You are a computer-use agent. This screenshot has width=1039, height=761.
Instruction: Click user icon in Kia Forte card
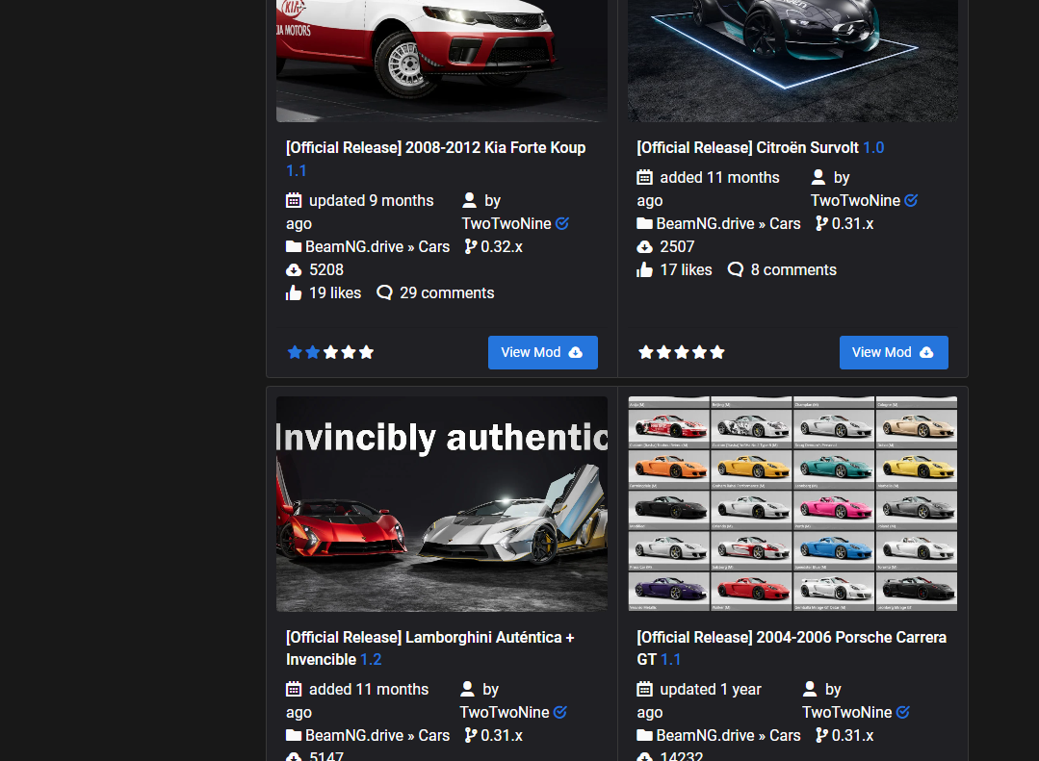pyautogui.click(x=469, y=200)
